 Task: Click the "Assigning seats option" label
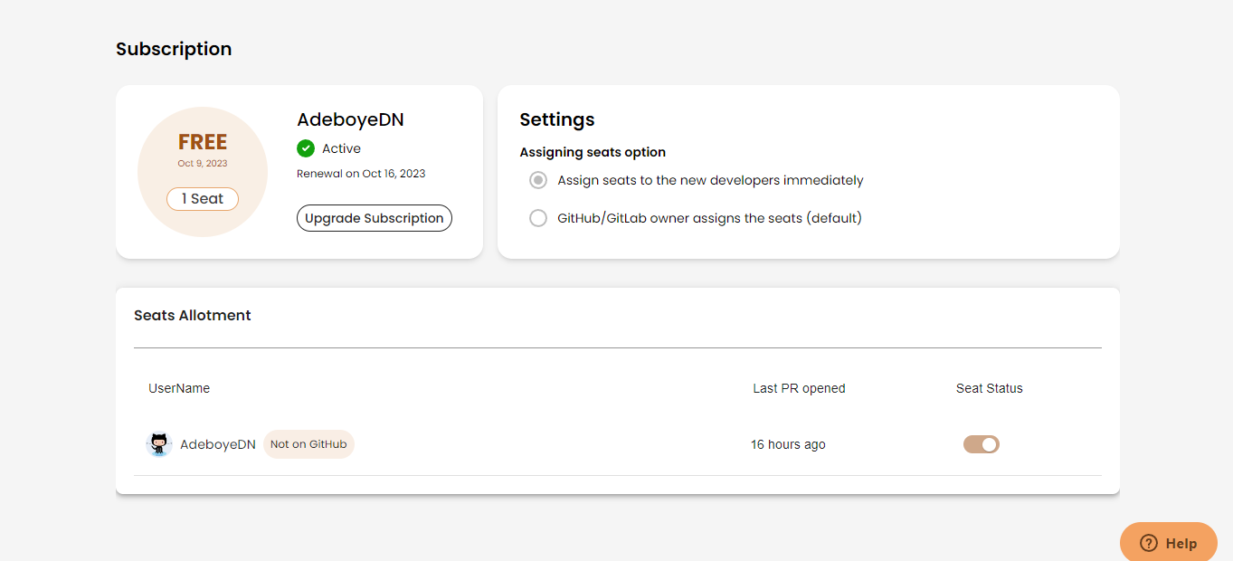click(x=593, y=152)
